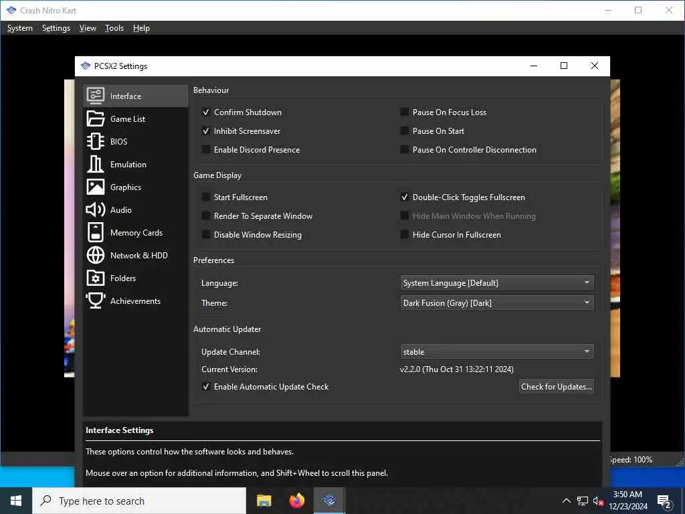
Task: Open the System menu
Action: tap(19, 28)
